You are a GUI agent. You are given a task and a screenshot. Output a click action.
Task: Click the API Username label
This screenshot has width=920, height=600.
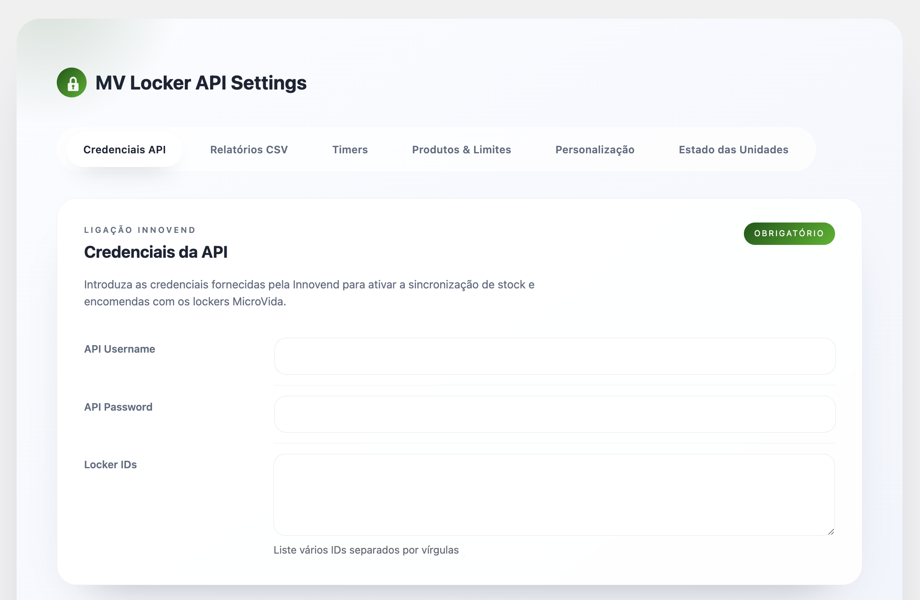(x=119, y=349)
